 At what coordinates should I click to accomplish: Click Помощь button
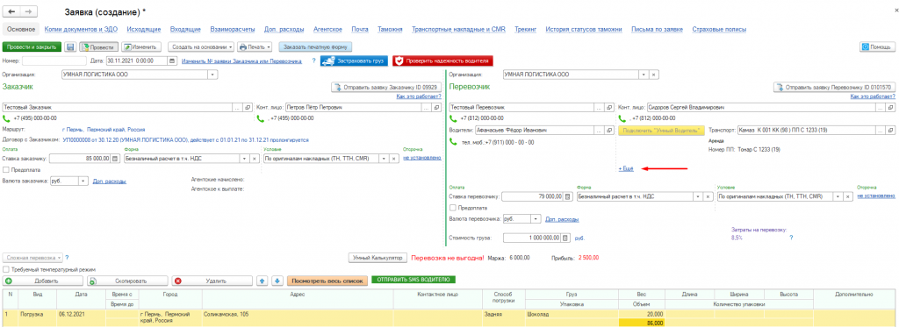(x=877, y=47)
